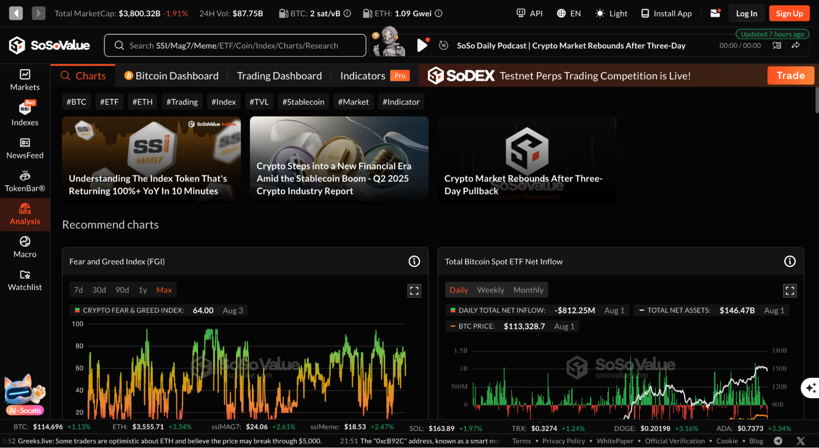This screenshot has width=819, height=448.
Task: Click the SoSoValue logo
Action: pos(49,46)
